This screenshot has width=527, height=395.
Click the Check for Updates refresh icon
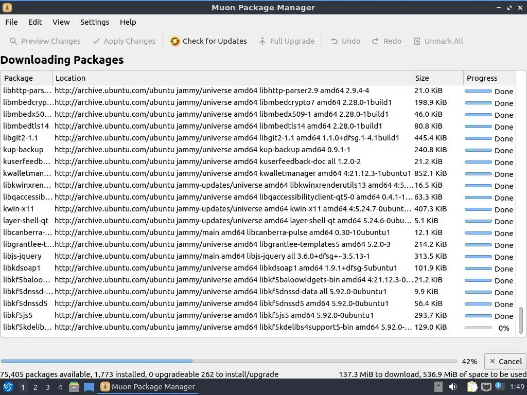(x=175, y=41)
